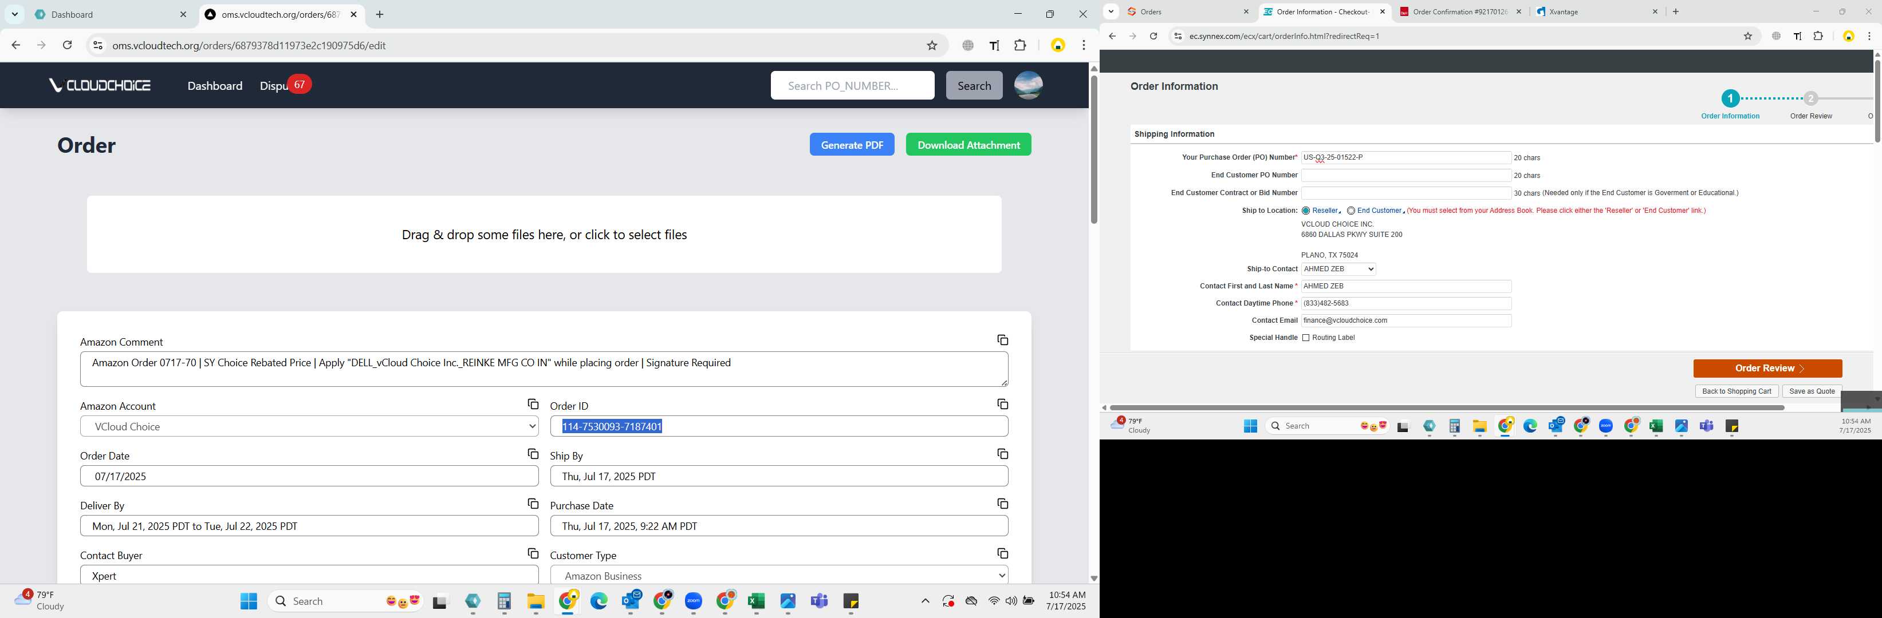Go back in the OMS browser window
1882x618 pixels.
(x=16, y=45)
